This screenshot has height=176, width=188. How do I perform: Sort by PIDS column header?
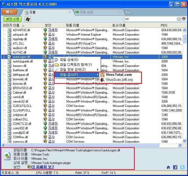[x=172, y=25]
